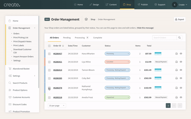The width and height of the screenshot is (191, 119).
Task: View order #6286385 via eye icon
Action: click(x=181, y=78)
